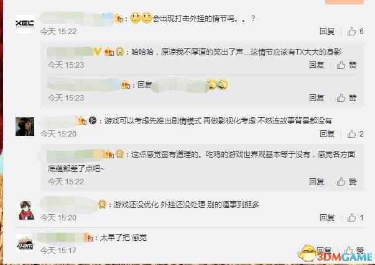Reply to the 外挂情节 comment
Image resolution: width=375 pixels, height=265 pixels.
[x=327, y=31]
